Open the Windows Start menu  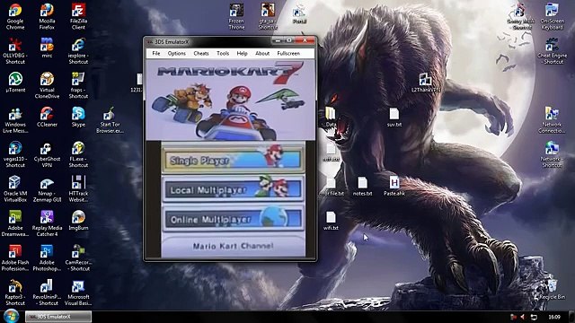pyautogui.click(x=12, y=316)
